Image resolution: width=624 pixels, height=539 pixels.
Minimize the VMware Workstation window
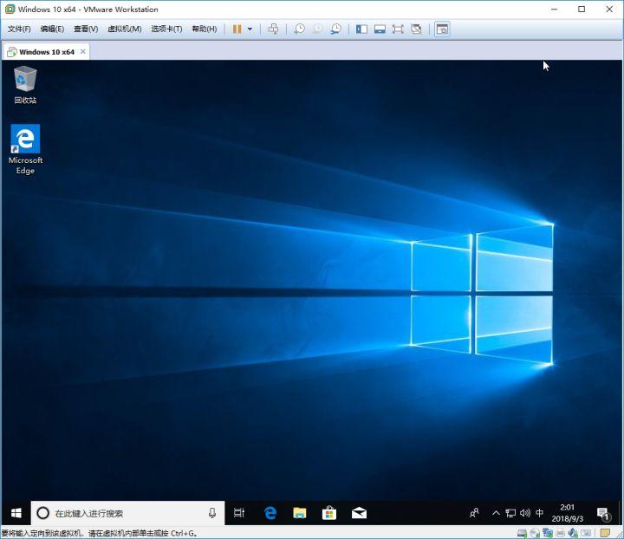(x=554, y=10)
